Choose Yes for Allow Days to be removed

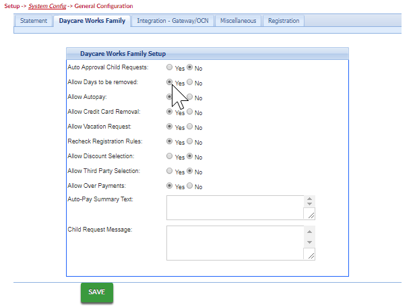tap(169, 82)
